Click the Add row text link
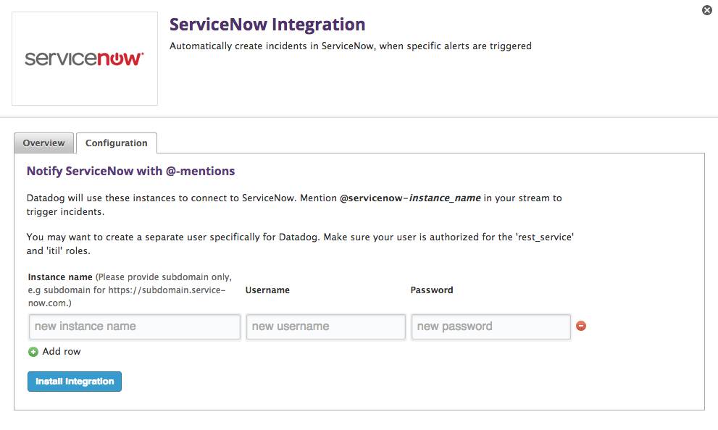Image resolution: width=718 pixels, height=430 pixels. (62, 351)
